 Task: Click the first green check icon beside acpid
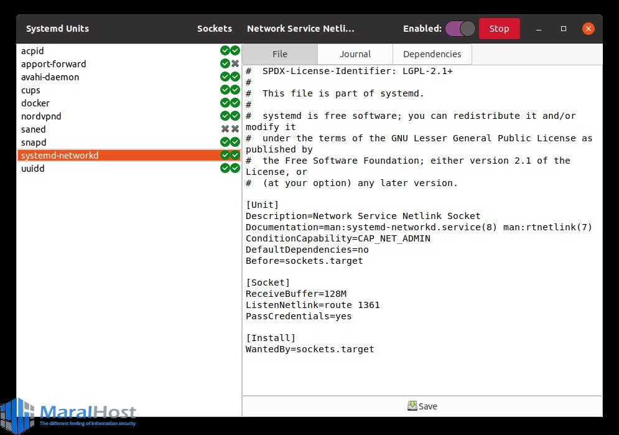pyautogui.click(x=225, y=50)
